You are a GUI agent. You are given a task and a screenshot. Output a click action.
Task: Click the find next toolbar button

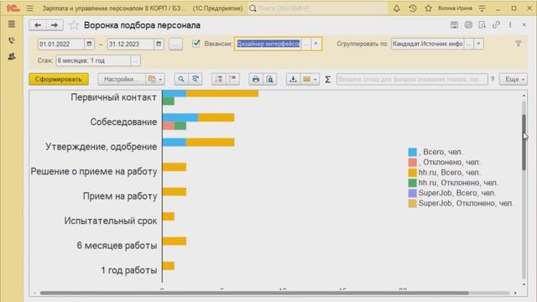coord(196,79)
